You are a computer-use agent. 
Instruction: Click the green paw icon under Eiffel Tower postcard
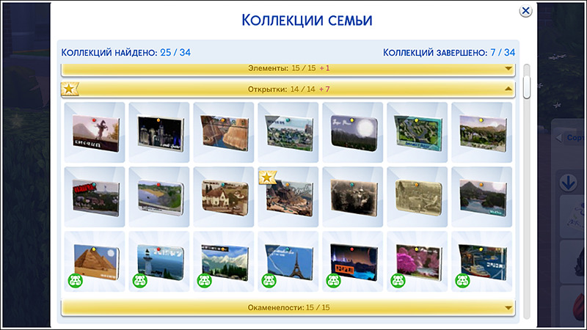pos(269,281)
